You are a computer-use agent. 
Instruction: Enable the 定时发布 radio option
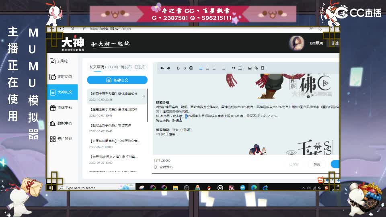coord(156,167)
